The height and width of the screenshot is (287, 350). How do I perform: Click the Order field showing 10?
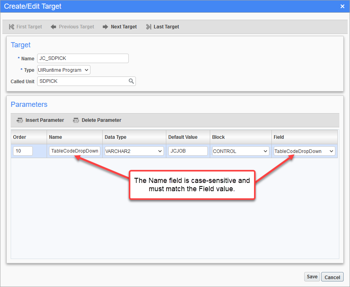click(x=22, y=151)
